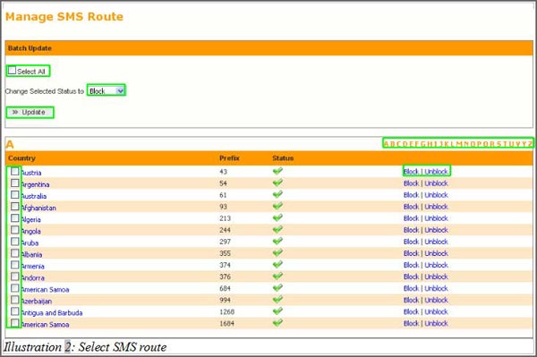
Task: Jump to letter S in alphabet index
Action: [499, 144]
